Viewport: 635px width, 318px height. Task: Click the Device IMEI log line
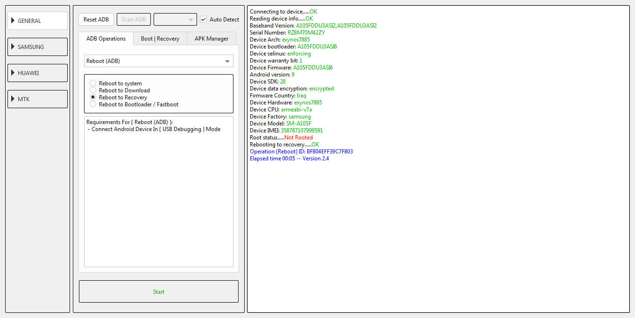tap(286, 131)
